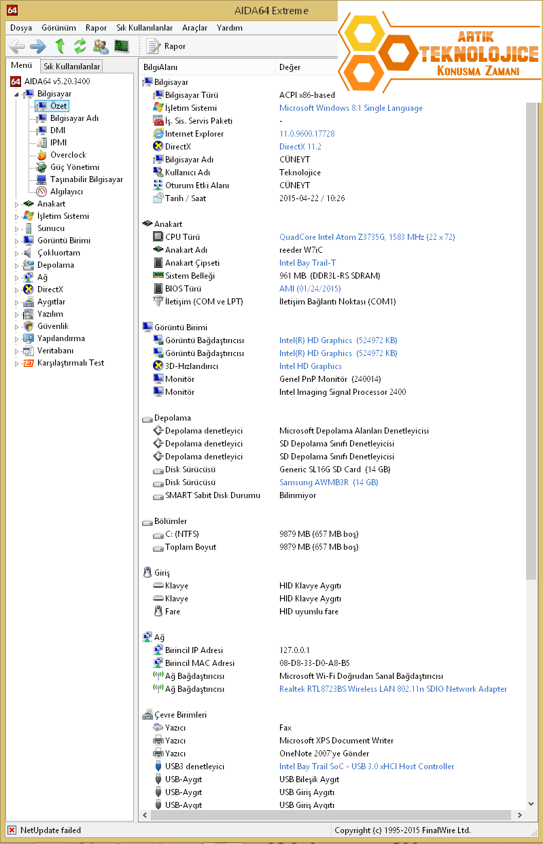Expand the DirectX tree node
The width and height of the screenshot is (543, 844).
[17, 289]
